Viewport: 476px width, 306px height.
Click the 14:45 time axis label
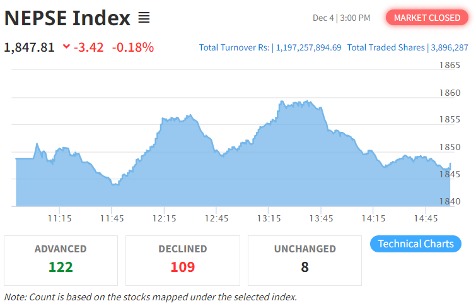[427, 218]
